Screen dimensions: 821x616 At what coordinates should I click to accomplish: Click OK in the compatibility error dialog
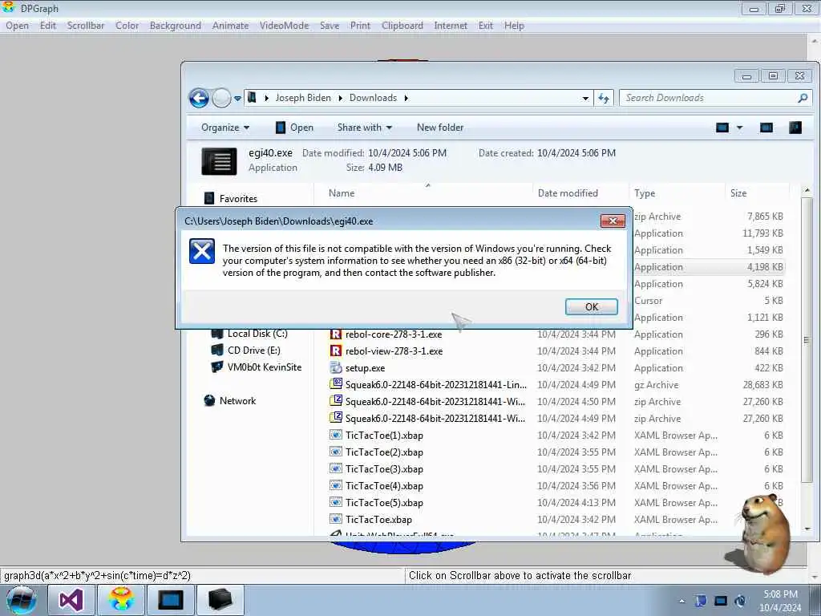(x=591, y=307)
